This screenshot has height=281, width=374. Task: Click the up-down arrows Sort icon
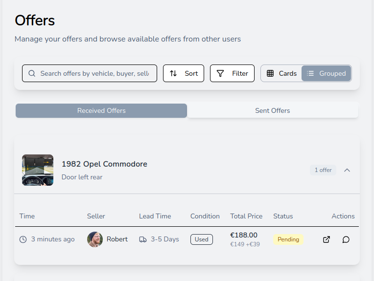click(x=173, y=73)
